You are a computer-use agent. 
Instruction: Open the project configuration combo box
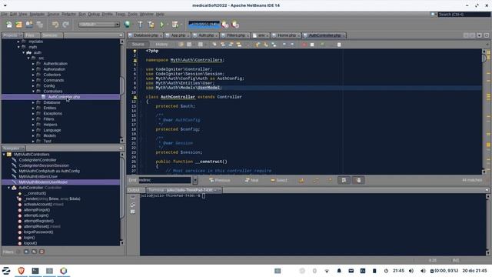click(x=99, y=25)
